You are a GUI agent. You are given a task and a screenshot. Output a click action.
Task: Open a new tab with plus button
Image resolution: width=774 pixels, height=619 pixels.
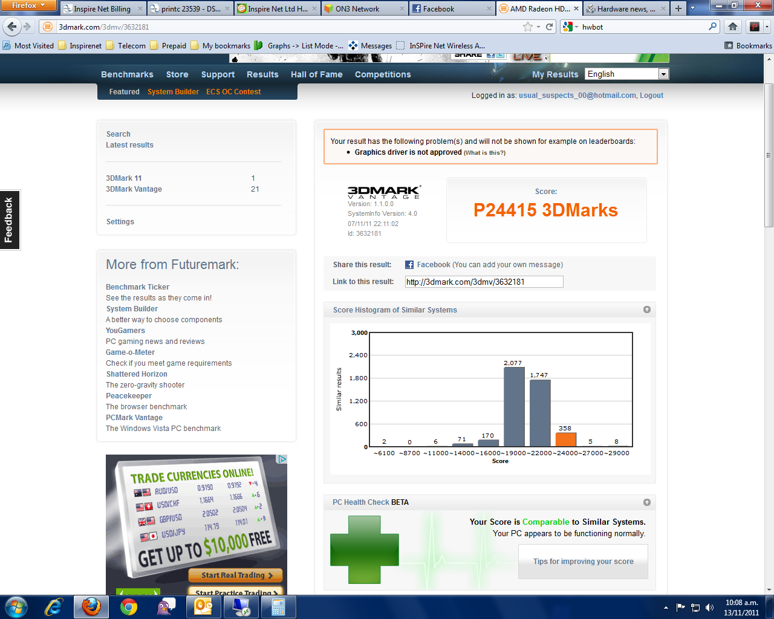pos(678,8)
